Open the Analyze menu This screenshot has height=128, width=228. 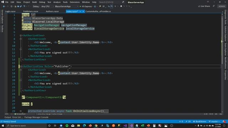tap(57, 2)
